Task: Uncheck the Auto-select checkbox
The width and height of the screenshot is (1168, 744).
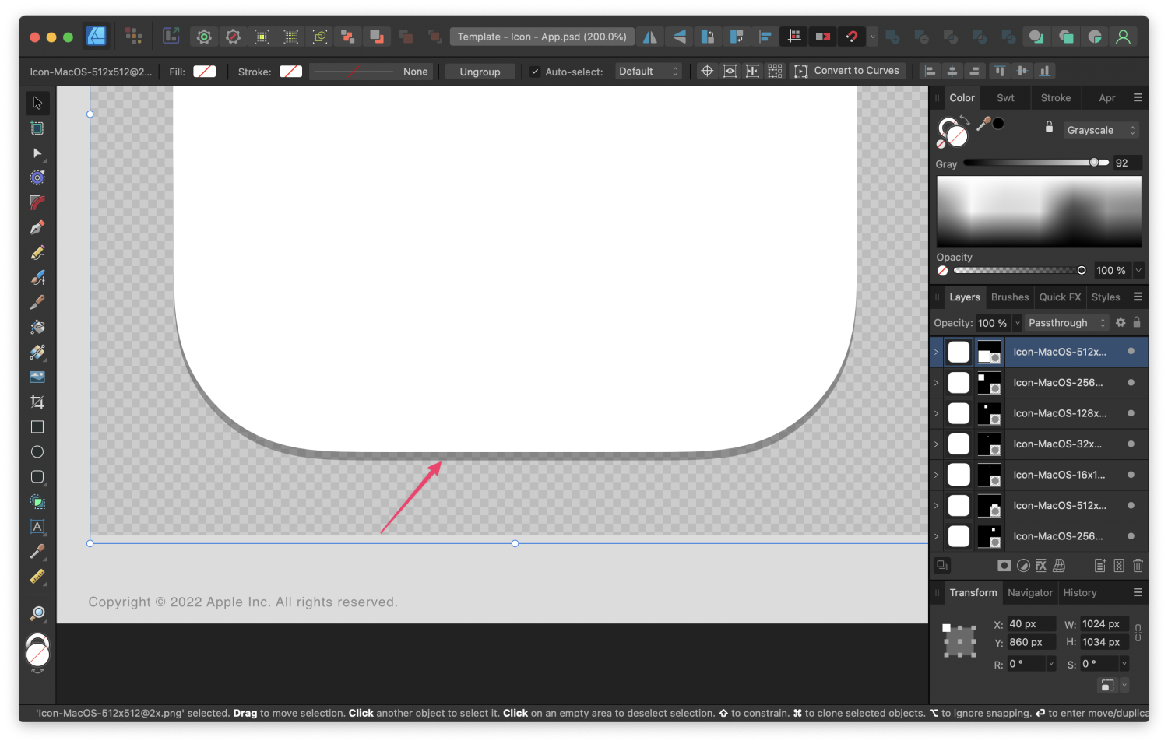Action: [x=534, y=71]
